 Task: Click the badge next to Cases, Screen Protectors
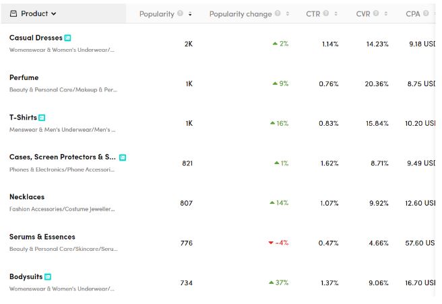(x=123, y=157)
